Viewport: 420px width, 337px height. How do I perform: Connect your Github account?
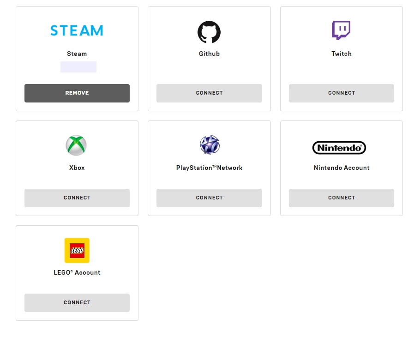[x=209, y=93]
